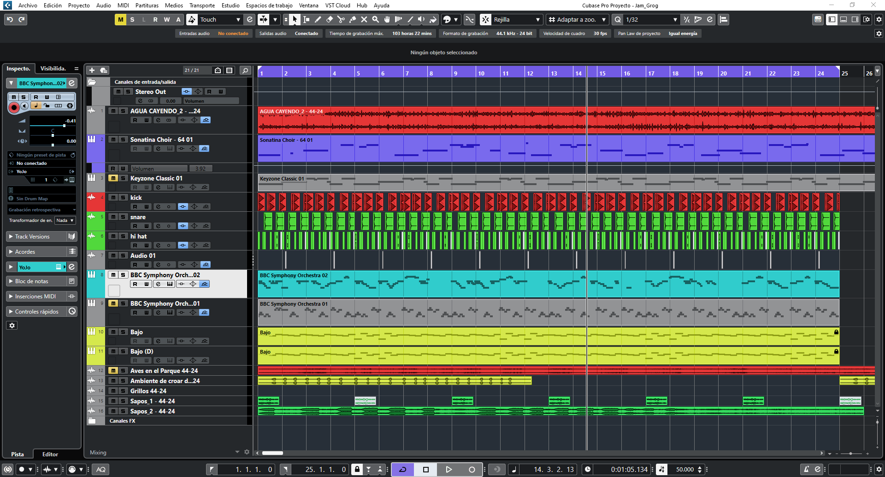
Task: Select the Line tool
Action: tap(410, 19)
